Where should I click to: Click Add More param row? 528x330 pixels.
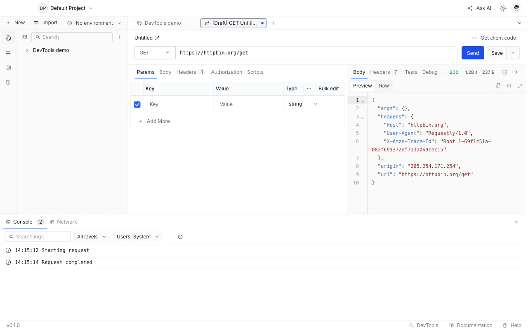154,121
